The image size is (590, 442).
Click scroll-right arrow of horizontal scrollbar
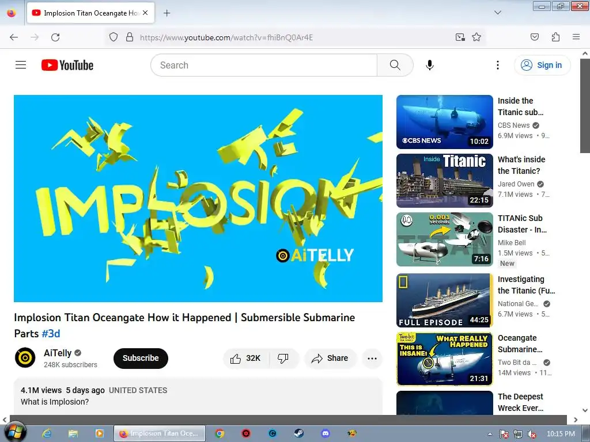pos(576,420)
